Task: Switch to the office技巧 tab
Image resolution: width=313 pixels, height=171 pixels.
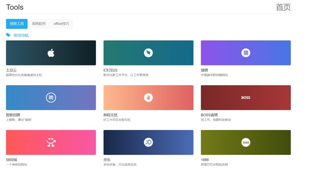Action: pyautogui.click(x=61, y=24)
